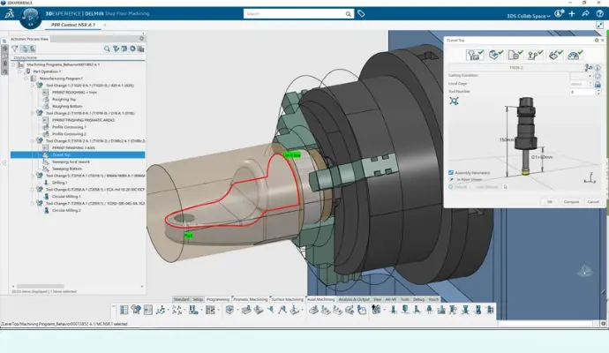Viewport: 609px width, 353px height.
Task: Click the OK button in the dialog
Action: click(x=550, y=202)
